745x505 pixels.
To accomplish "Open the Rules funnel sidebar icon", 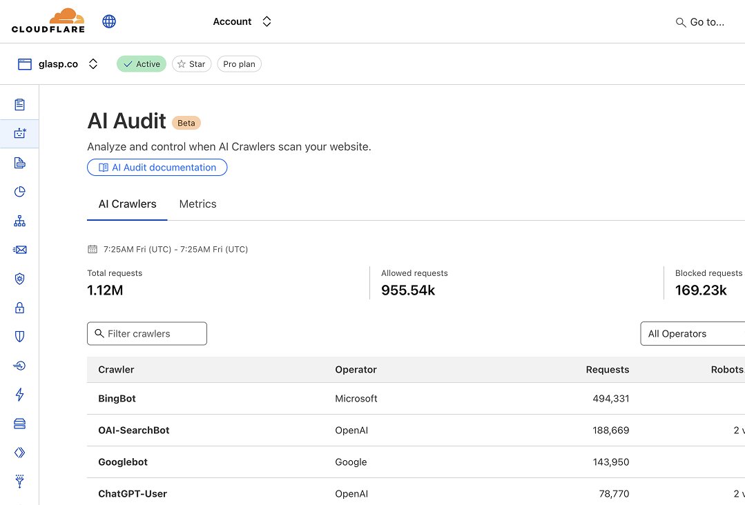I will tap(19, 481).
